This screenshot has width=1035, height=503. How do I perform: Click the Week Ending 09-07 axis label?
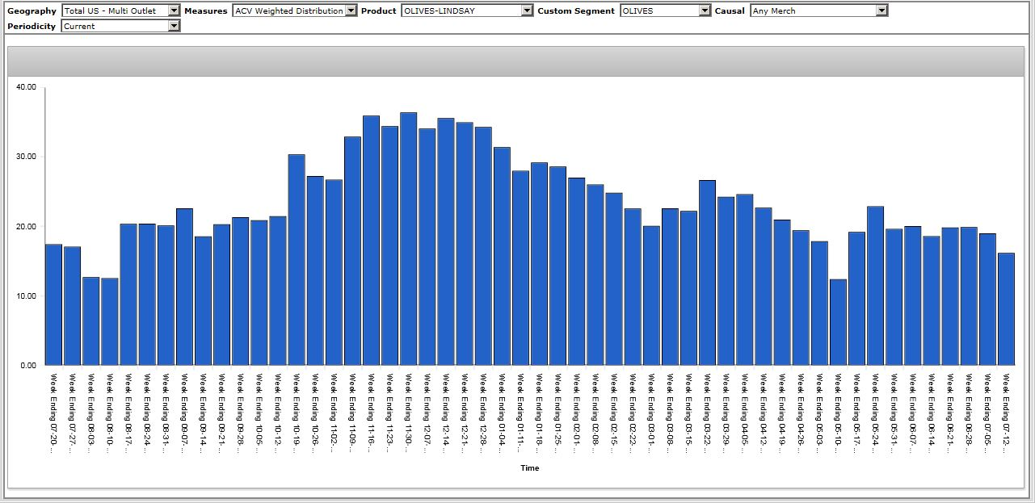[x=184, y=412]
